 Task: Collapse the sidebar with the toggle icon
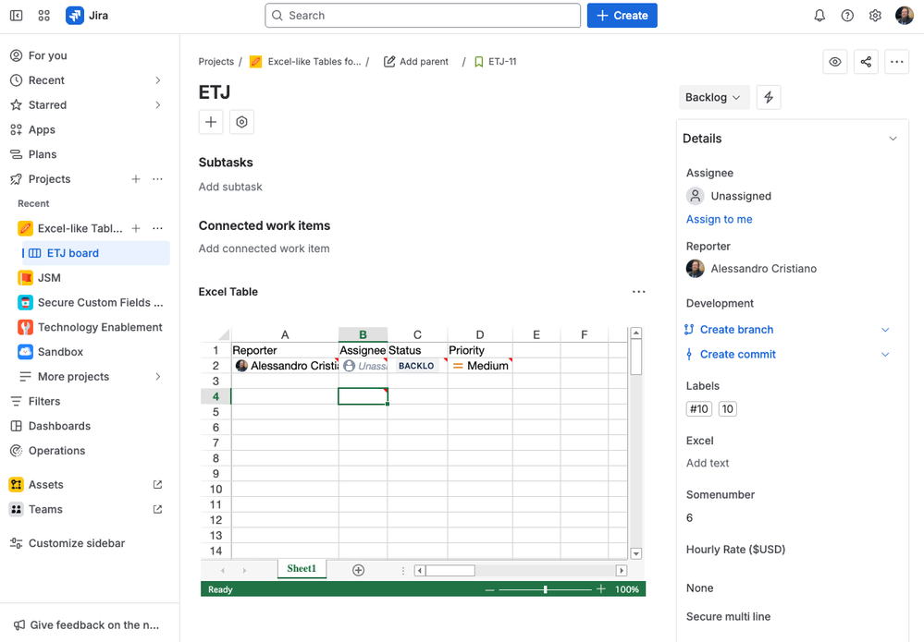tap(17, 16)
